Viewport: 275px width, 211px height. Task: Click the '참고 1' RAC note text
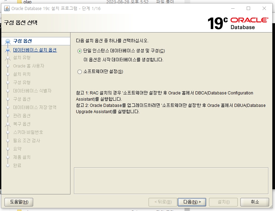pos(164,96)
